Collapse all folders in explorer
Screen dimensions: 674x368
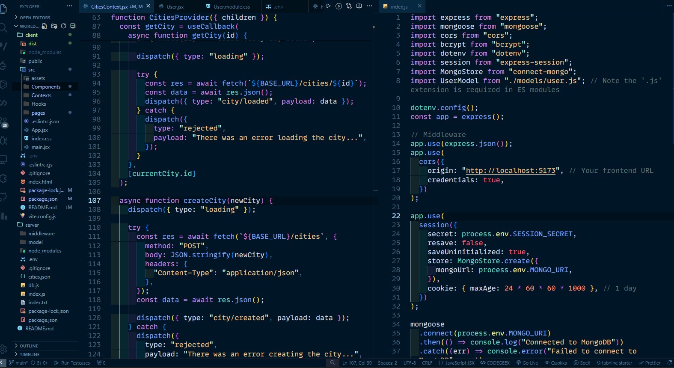pos(73,26)
